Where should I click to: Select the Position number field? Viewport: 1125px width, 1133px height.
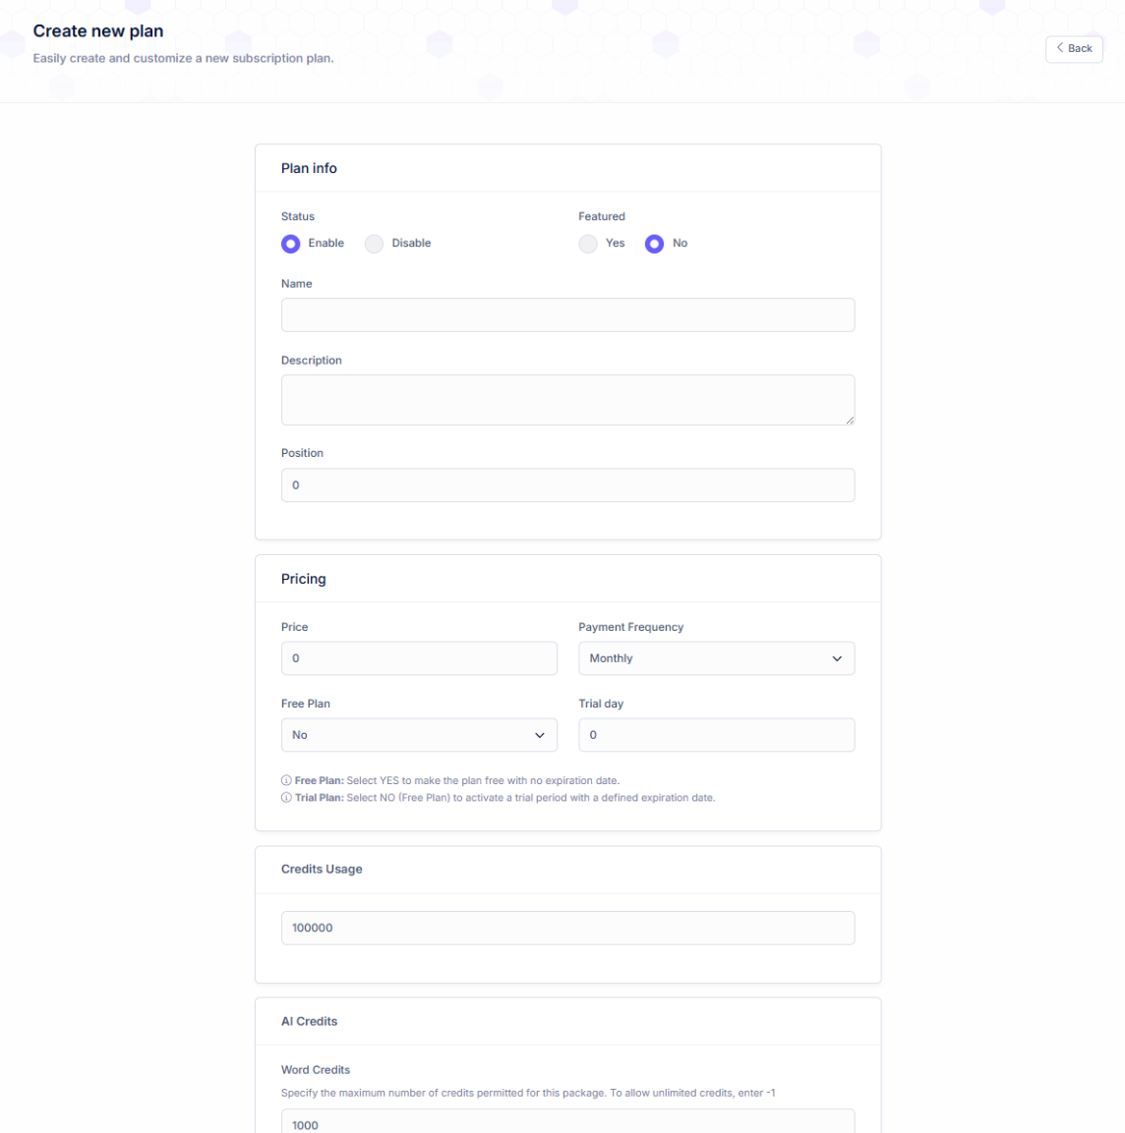tap(567, 485)
